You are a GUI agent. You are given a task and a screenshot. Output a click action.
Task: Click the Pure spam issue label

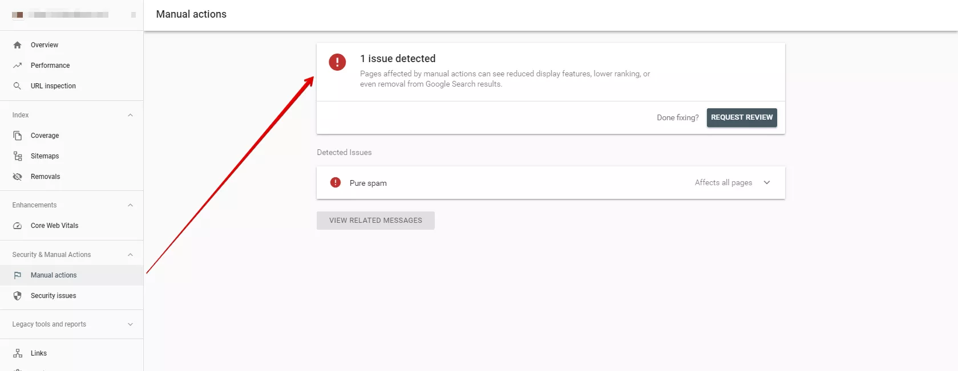[x=368, y=183]
